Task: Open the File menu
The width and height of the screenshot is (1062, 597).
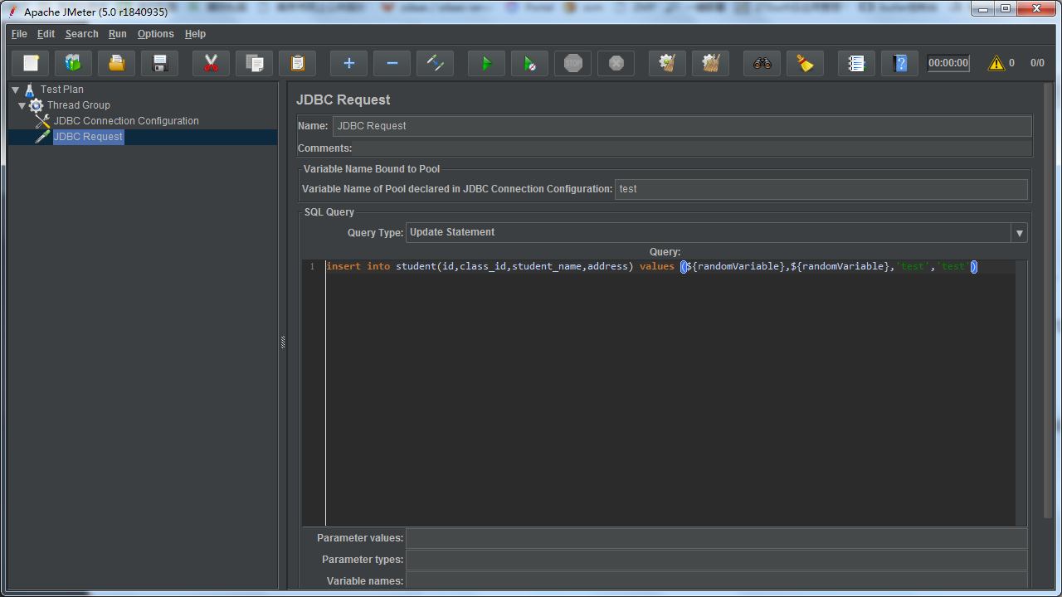Action: pos(19,34)
